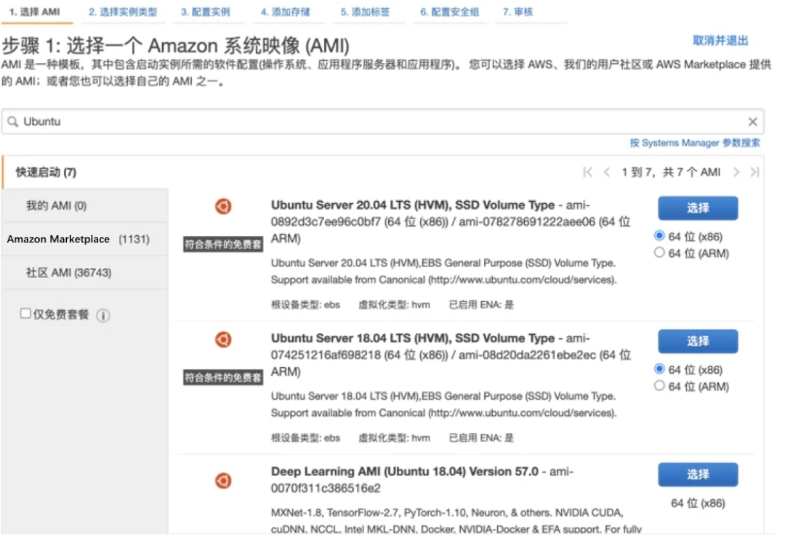Image resolution: width=785 pixels, height=537 pixels.
Task: Select Amazon Marketplace (1131) category
Action: [85, 239]
